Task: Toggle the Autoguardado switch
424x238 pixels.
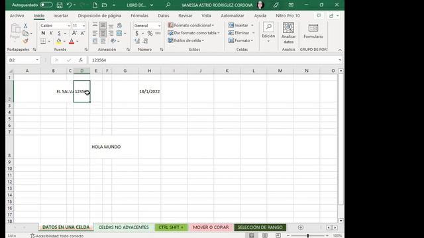Action: [46, 5]
